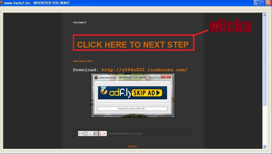272x154 pixels.
Task: Share the post by email with Gmail icon
Action: pos(81,134)
